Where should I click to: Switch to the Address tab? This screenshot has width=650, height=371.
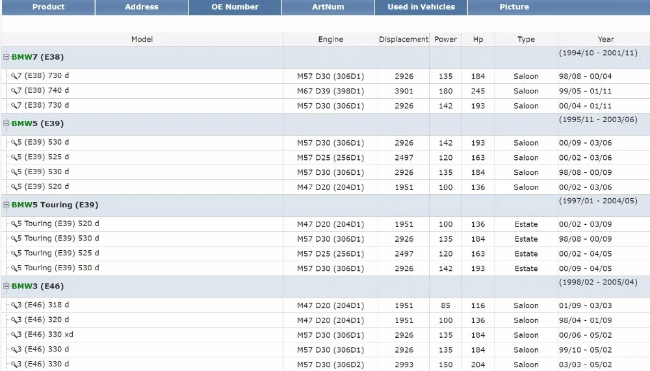click(142, 7)
